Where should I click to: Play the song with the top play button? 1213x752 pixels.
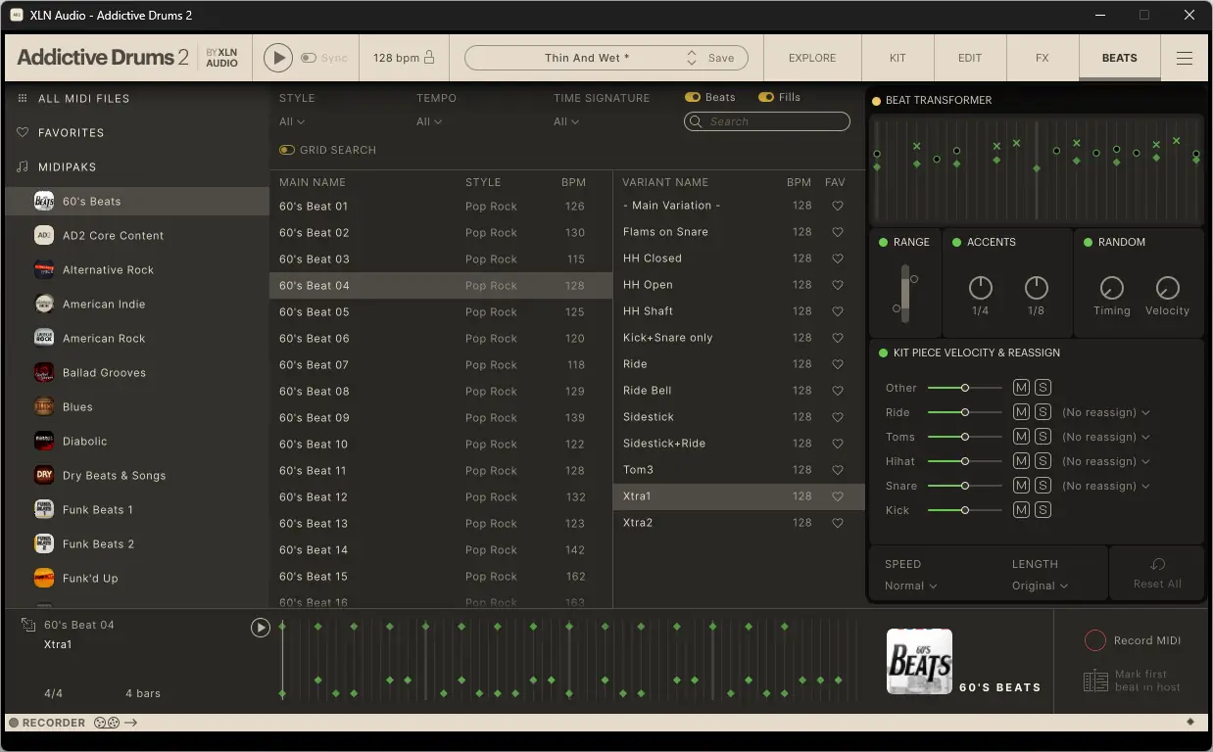(x=278, y=58)
